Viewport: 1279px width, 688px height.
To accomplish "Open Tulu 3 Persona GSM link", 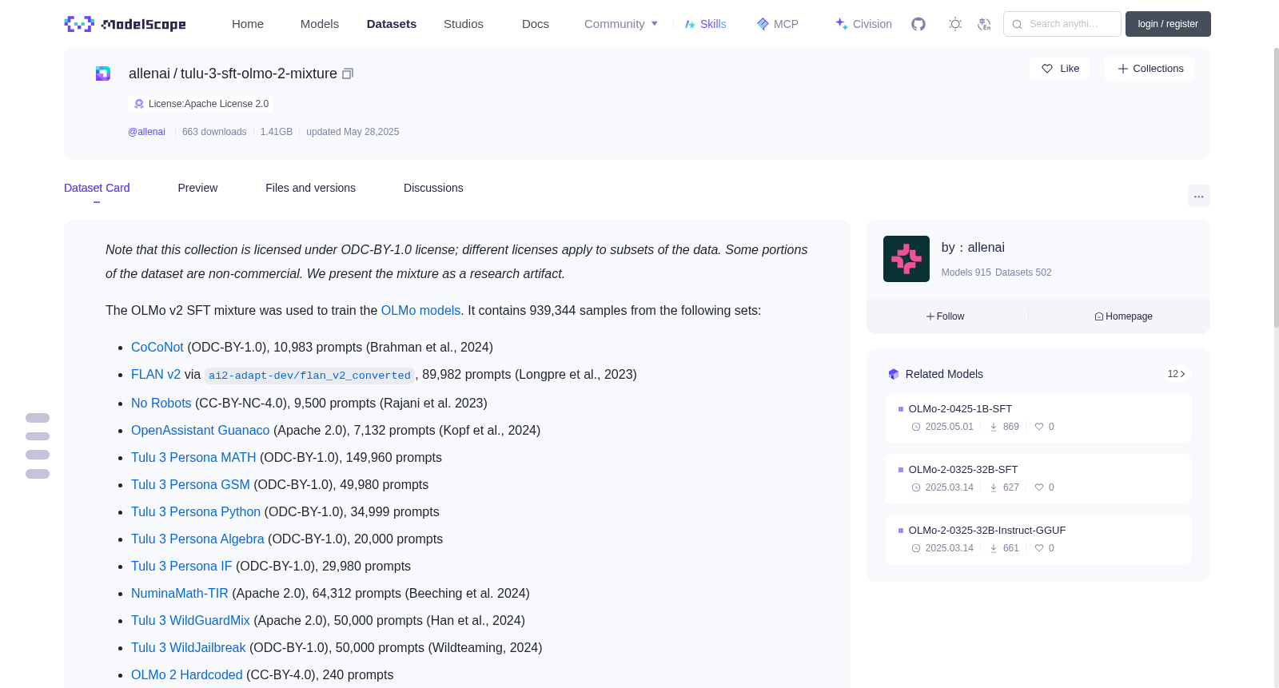I will coord(190,485).
